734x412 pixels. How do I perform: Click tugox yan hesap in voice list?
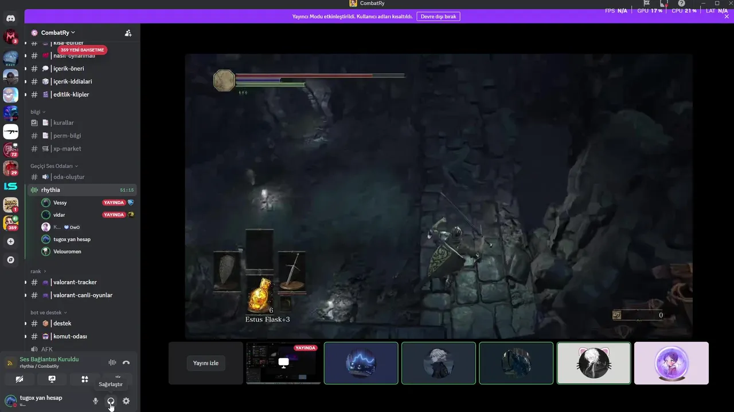click(72, 239)
